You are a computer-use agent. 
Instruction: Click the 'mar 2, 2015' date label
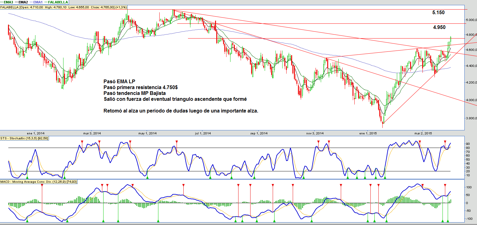coord(423,133)
